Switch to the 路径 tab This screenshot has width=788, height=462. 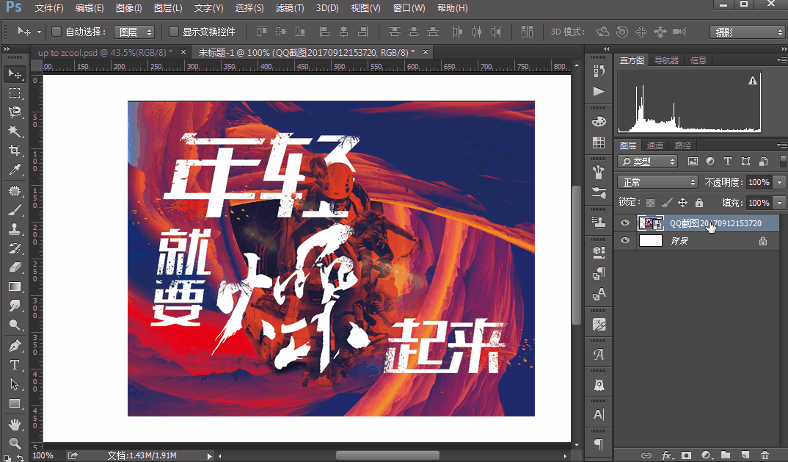683,145
